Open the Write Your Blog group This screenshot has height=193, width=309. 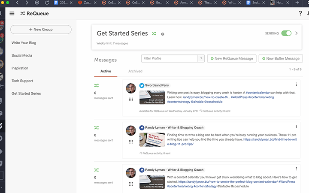point(24,43)
